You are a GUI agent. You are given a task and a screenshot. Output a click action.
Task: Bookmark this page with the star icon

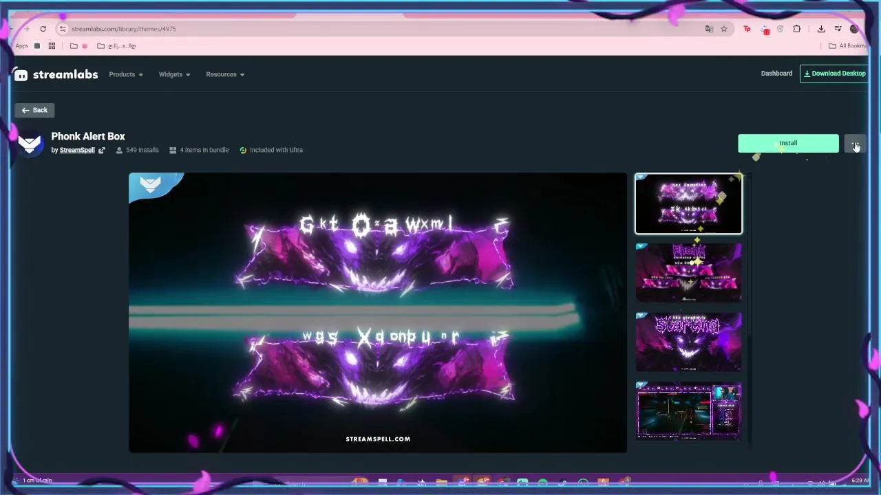point(724,29)
